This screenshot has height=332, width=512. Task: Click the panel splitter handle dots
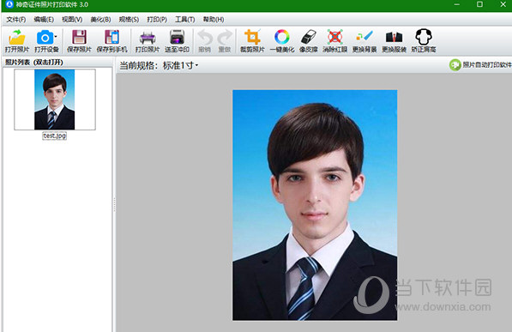click(x=114, y=204)
